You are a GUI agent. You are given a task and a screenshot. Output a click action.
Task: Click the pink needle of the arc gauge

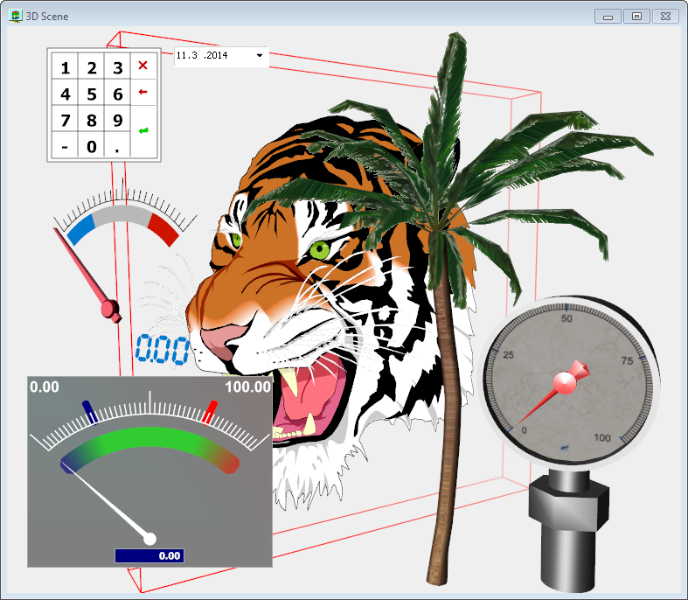[86, 273]
